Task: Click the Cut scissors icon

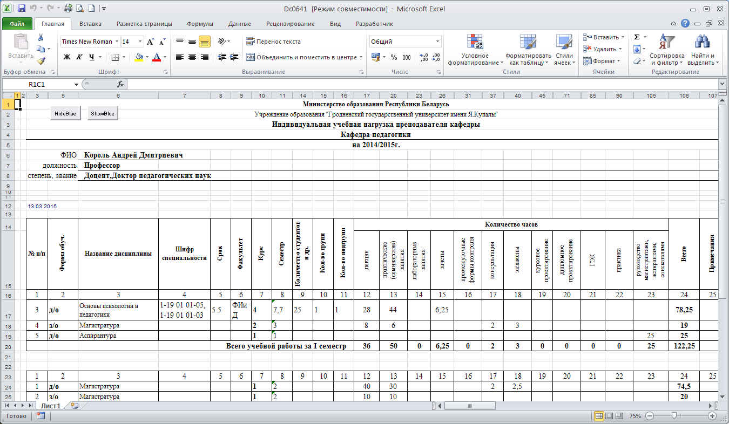Action: (x=40, y=37)
